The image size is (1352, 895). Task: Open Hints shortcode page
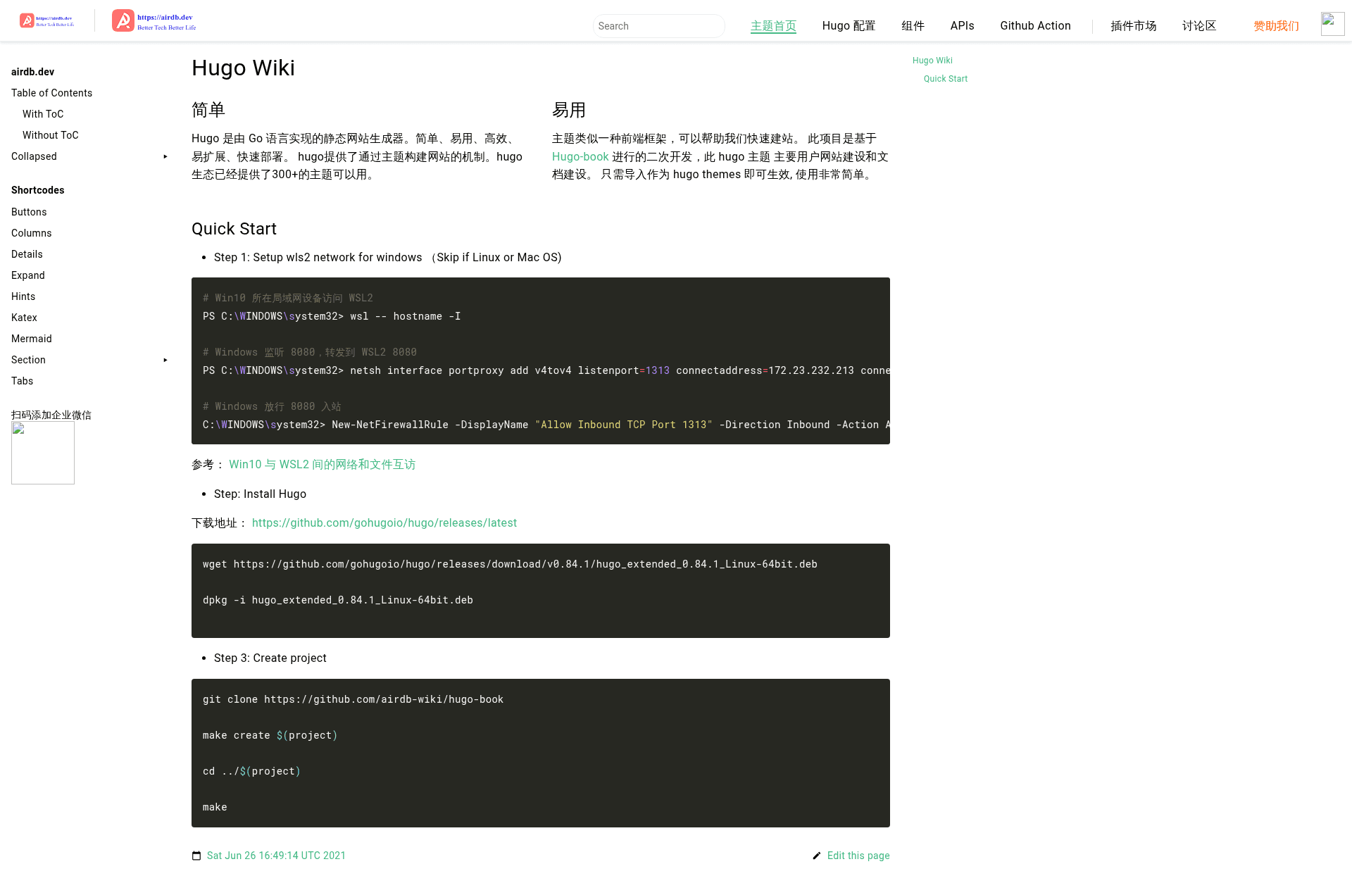pyautogui.click(x=23, y=296)
